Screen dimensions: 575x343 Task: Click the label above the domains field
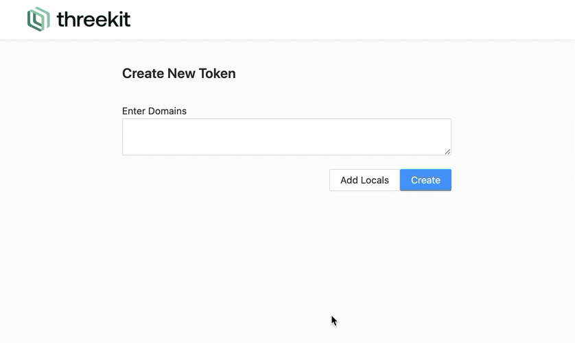coord(154,111)
